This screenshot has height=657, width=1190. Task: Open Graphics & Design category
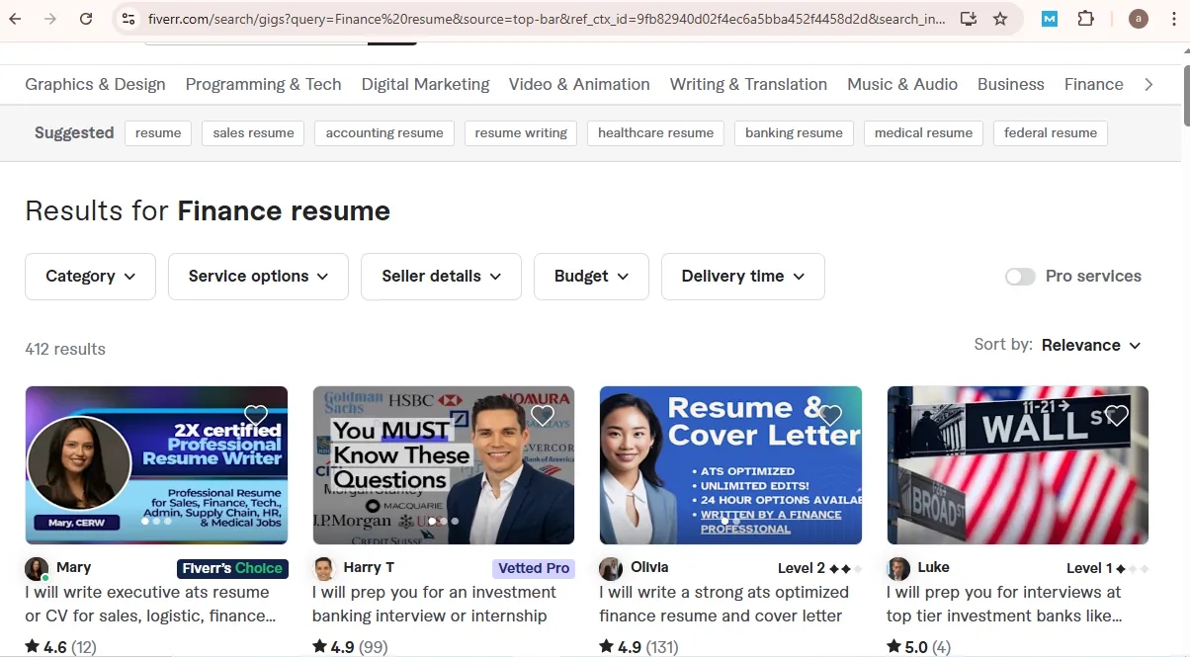coord(95,84)
